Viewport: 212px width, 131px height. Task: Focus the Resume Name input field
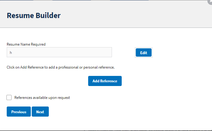point(59,52)
